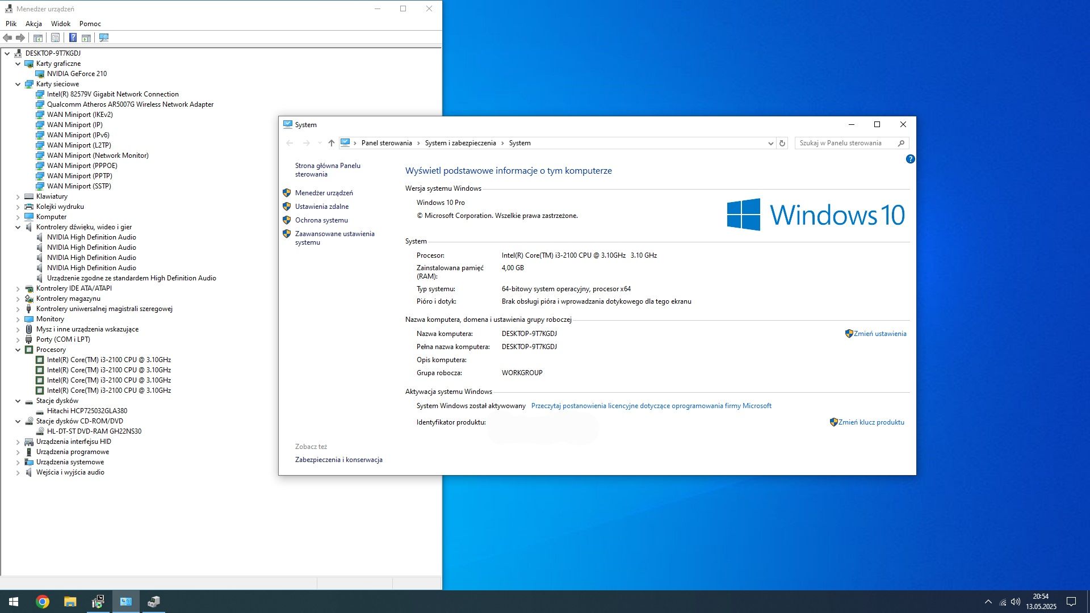Click the volume speaker tray icon
This screenshot has height=613, width=1090.
[x=1016, y=602]
